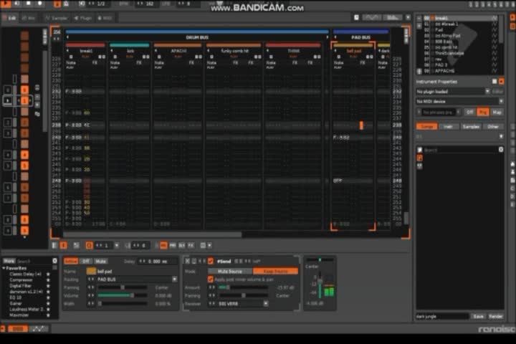
Task: Click the Save button in disk browser
Action: 478,316
